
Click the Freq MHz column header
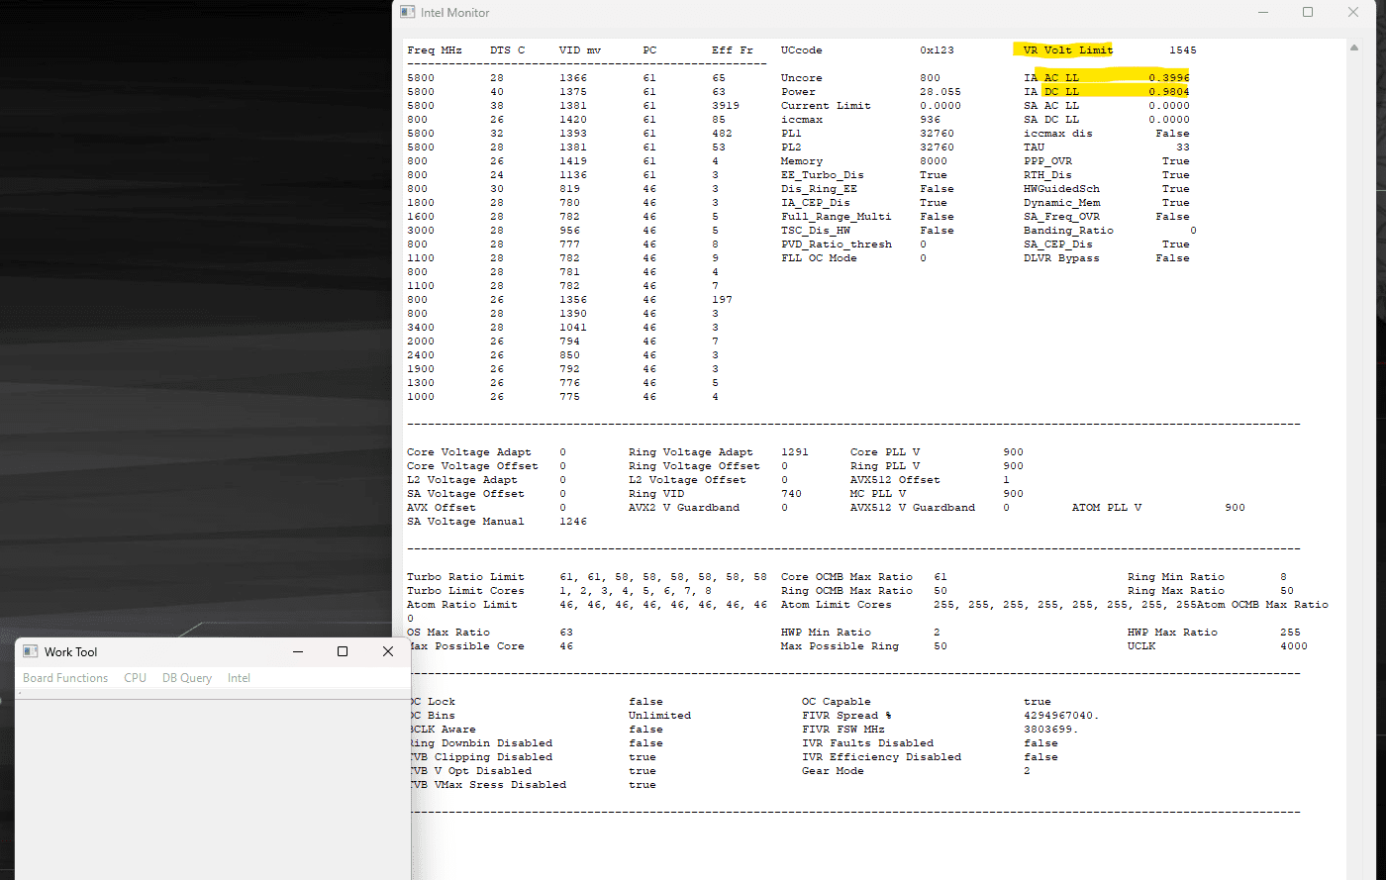point(435,49)
